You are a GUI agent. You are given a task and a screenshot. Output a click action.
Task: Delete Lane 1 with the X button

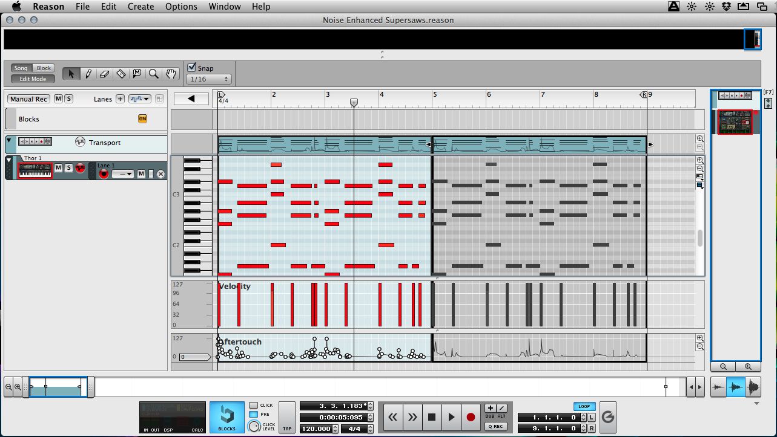[160, 174]
